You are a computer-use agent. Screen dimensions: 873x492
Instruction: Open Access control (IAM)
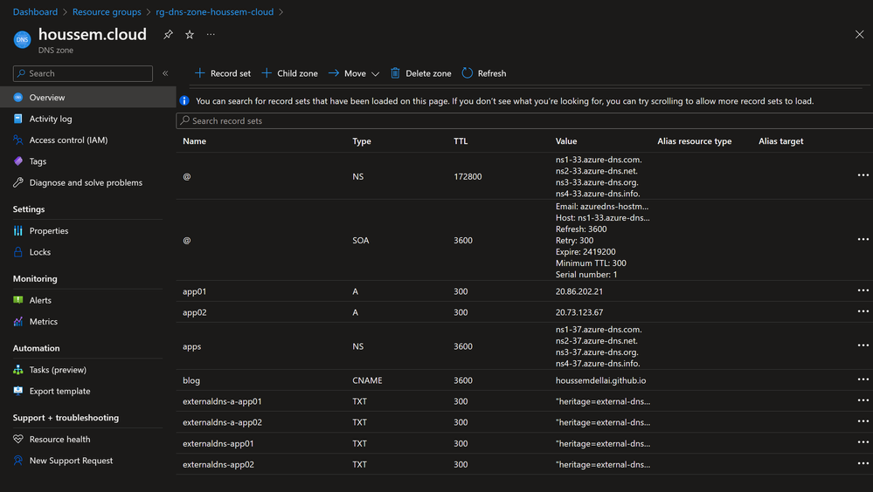click(68, 140)
